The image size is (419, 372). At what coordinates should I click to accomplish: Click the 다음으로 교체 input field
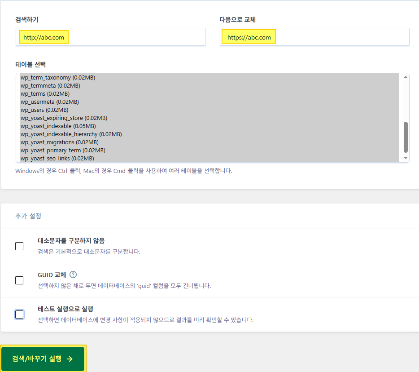[314, 37]
